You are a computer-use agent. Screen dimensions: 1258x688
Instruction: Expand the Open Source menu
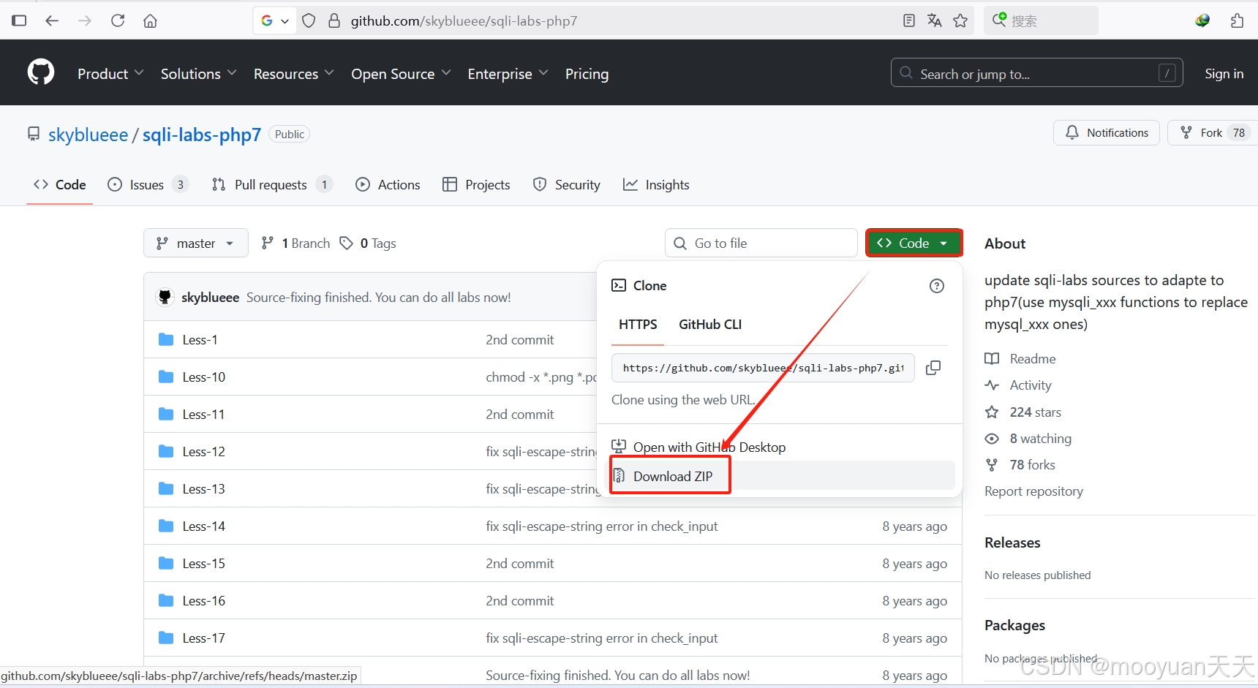[x=401, y=74]
